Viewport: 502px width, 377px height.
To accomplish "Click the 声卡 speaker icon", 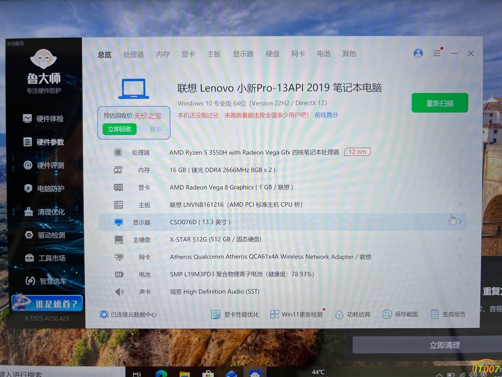I will pos(120,291).
